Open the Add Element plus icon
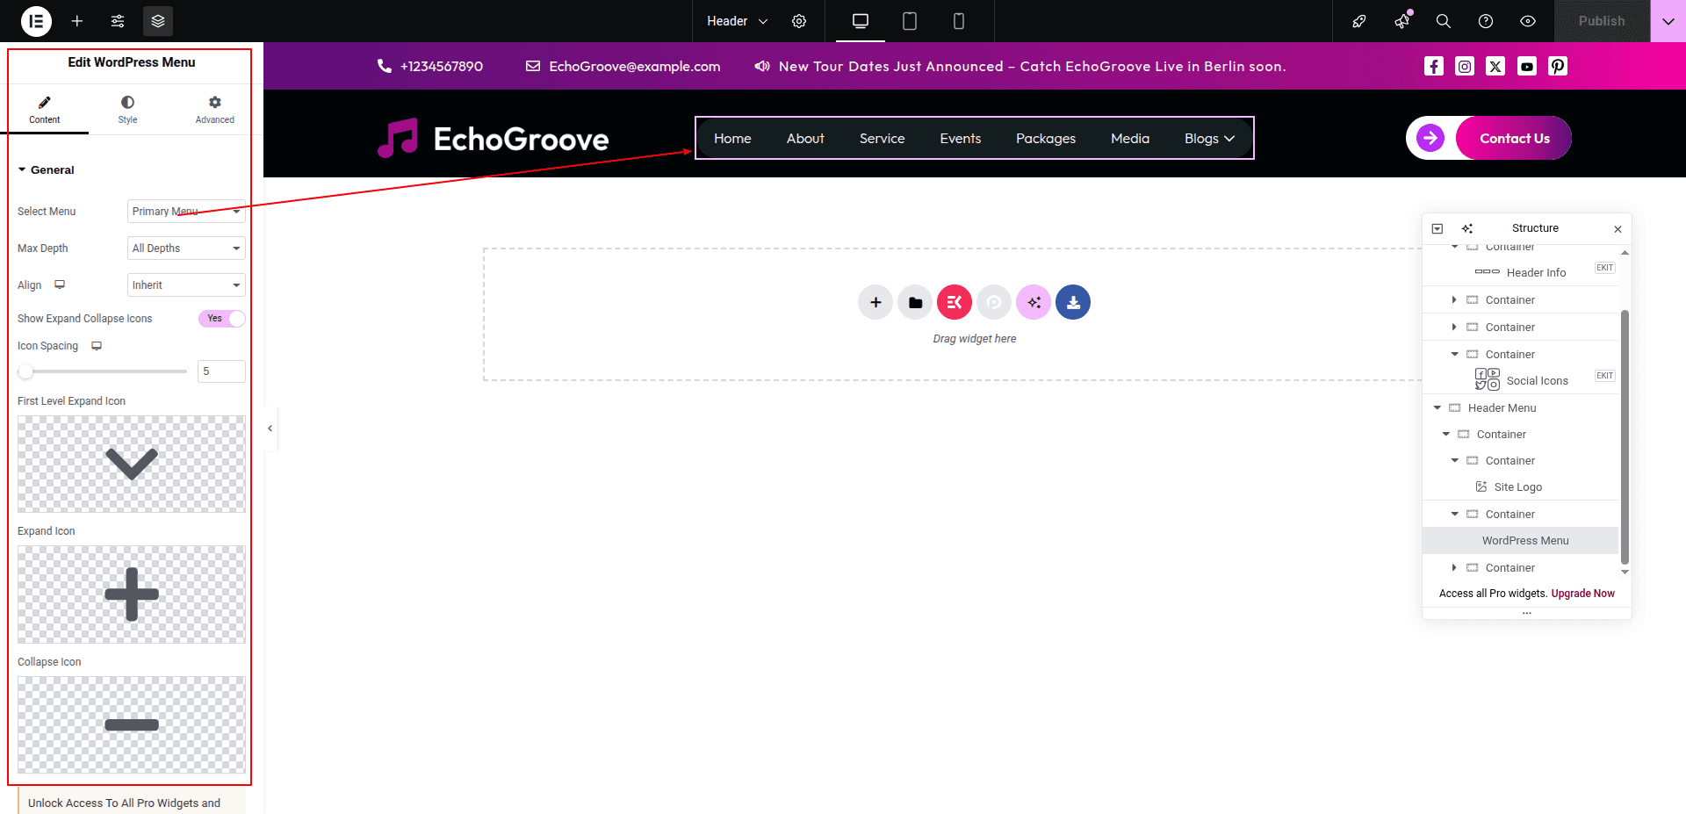The image size is (1686, 814). (x=77, y=21)
